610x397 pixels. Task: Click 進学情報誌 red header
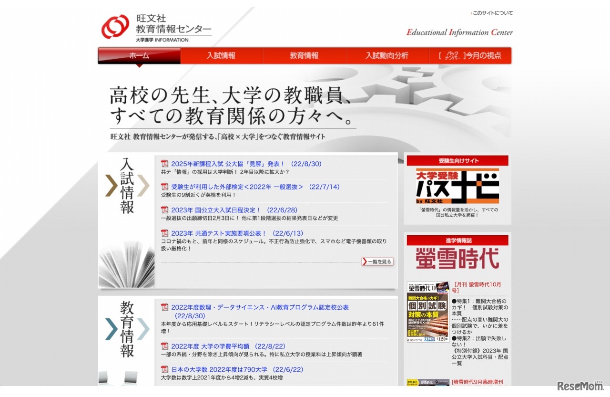(x=457, y=240)
